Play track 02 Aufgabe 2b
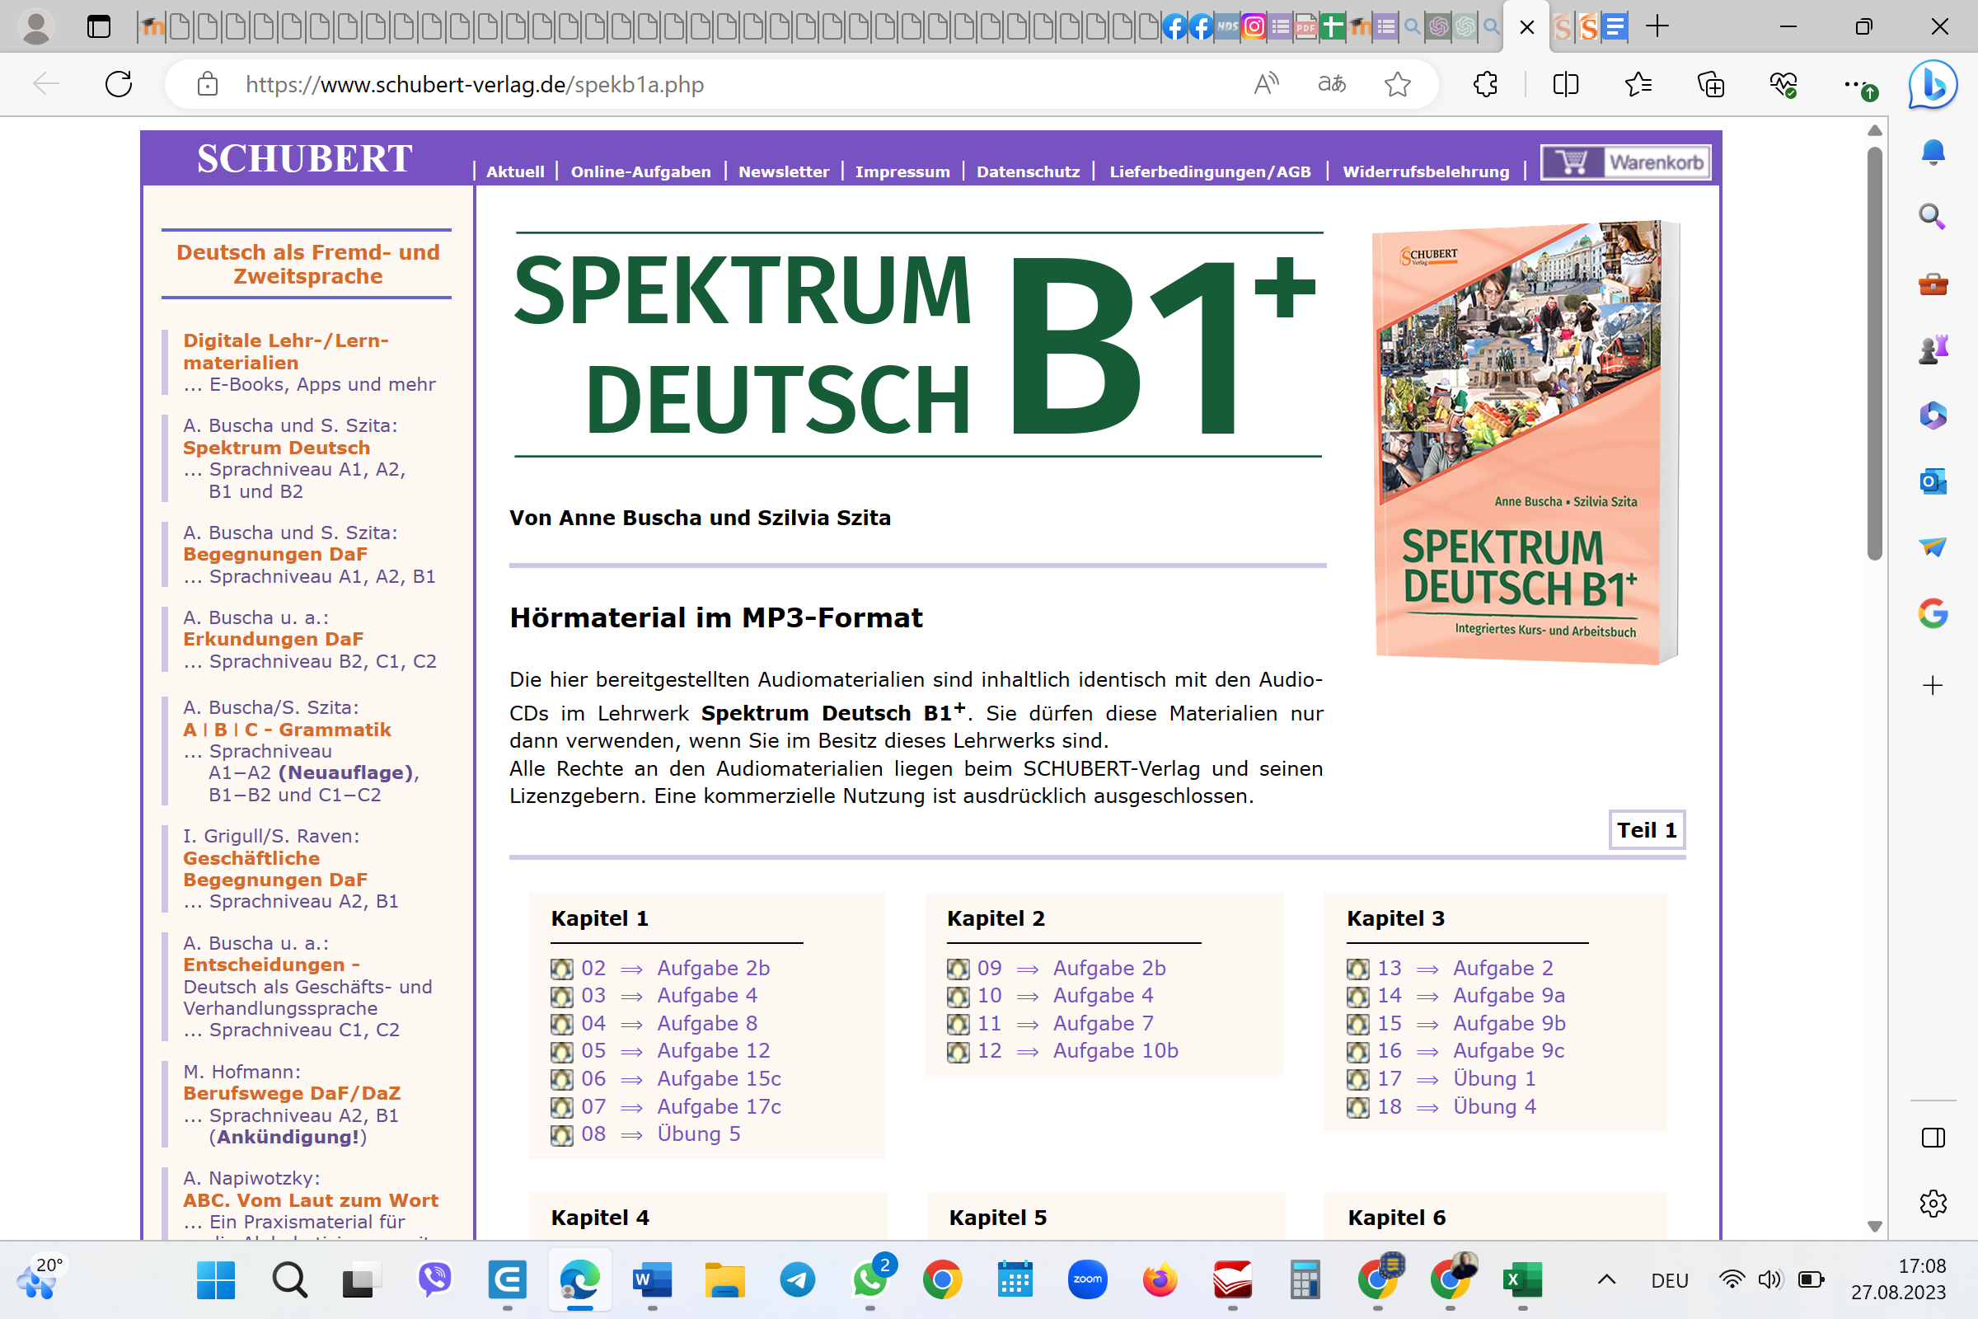The height and width of the screenshot is (1319, 1978). tap(713, 968)
